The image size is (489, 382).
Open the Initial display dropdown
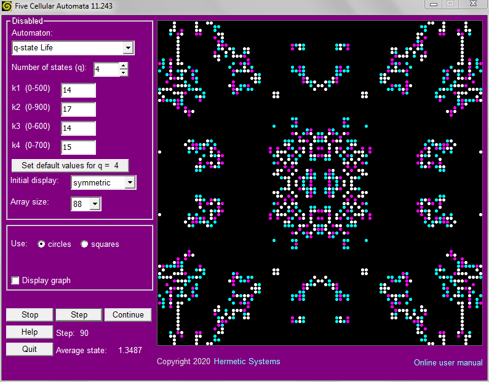[130, 182]
